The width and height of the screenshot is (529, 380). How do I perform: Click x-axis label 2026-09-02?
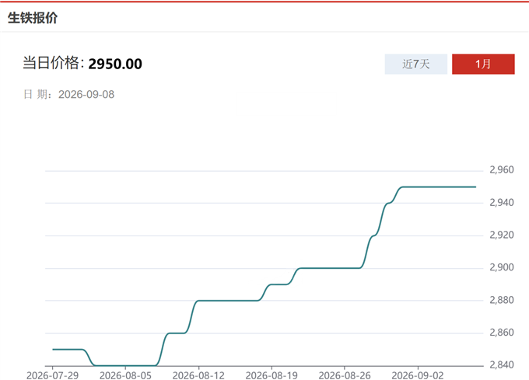418,375
